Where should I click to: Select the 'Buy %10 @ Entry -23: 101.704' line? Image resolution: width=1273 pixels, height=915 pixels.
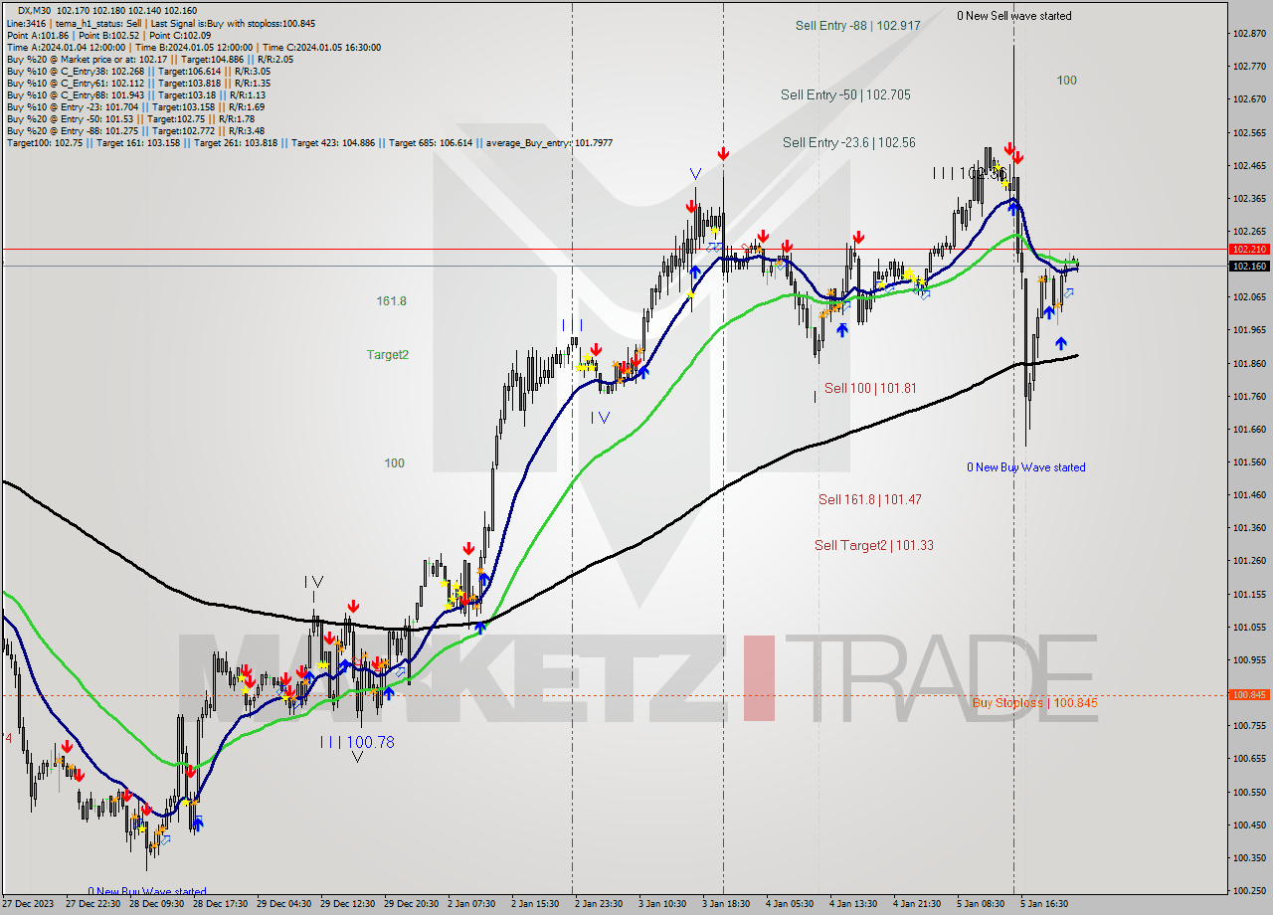pyautogui.click(x=135, y=106)
